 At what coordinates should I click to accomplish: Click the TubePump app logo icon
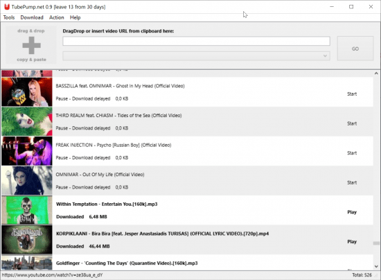click(7, 7)
